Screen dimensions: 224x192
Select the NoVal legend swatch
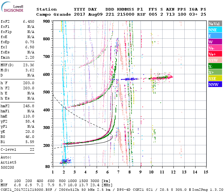click(215, 24)
